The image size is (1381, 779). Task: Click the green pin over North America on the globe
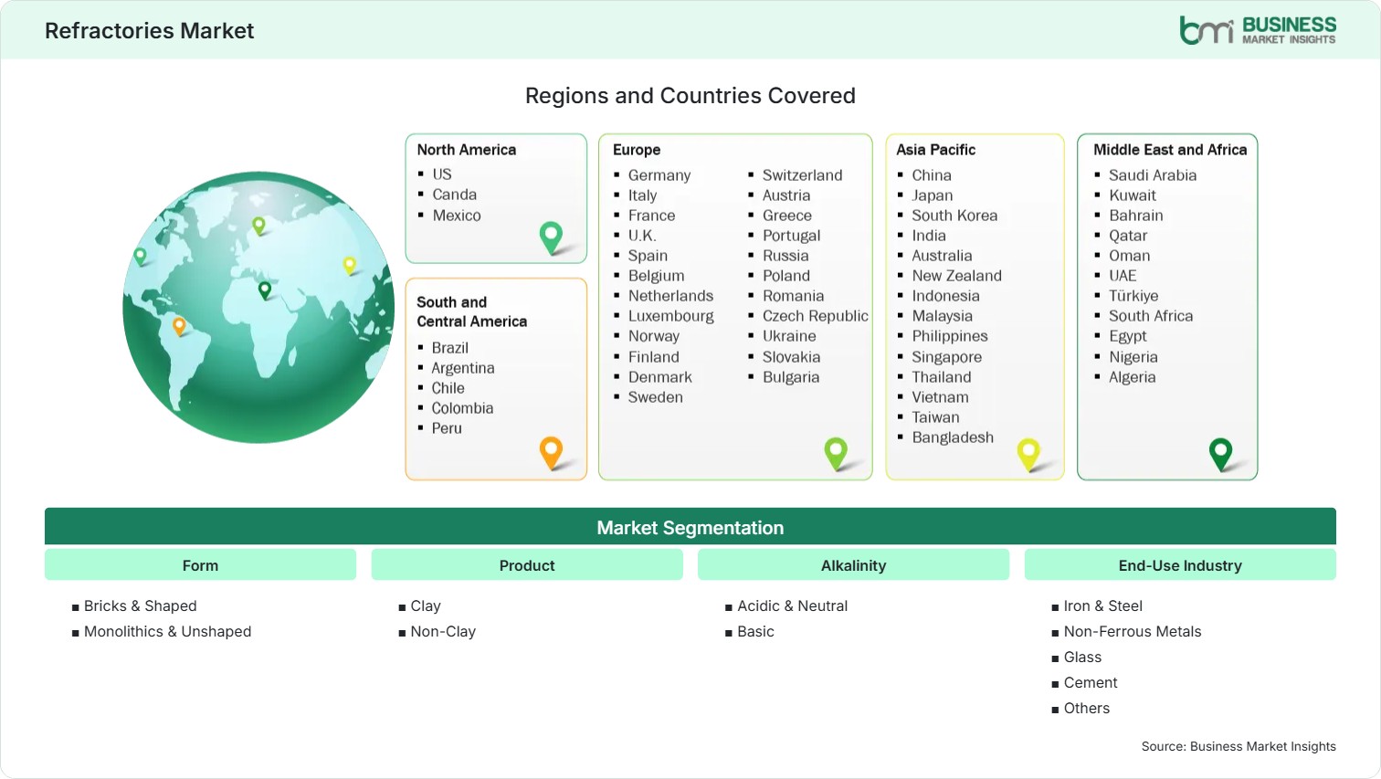(x=140, y=257)
